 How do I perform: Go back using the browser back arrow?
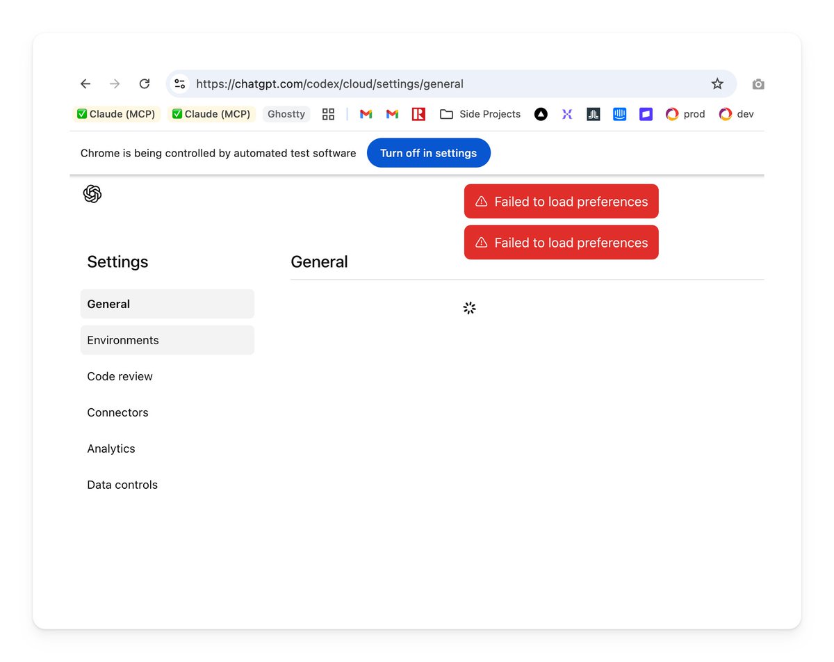tap(85, 84)
